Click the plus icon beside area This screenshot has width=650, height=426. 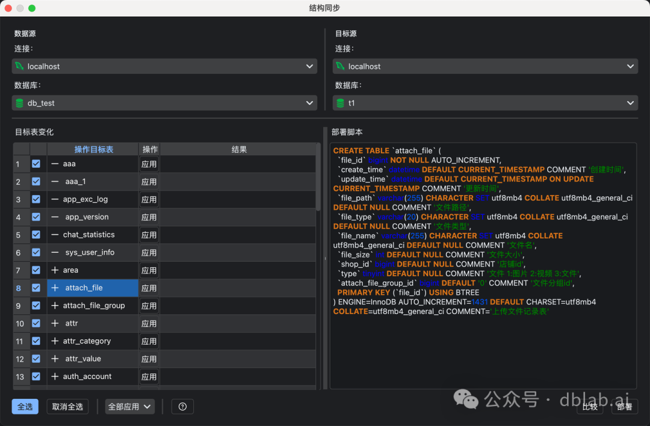(55, 270)
